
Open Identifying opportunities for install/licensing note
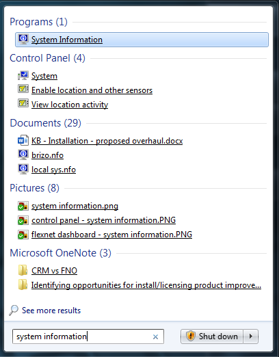click(x=146, y=285)
